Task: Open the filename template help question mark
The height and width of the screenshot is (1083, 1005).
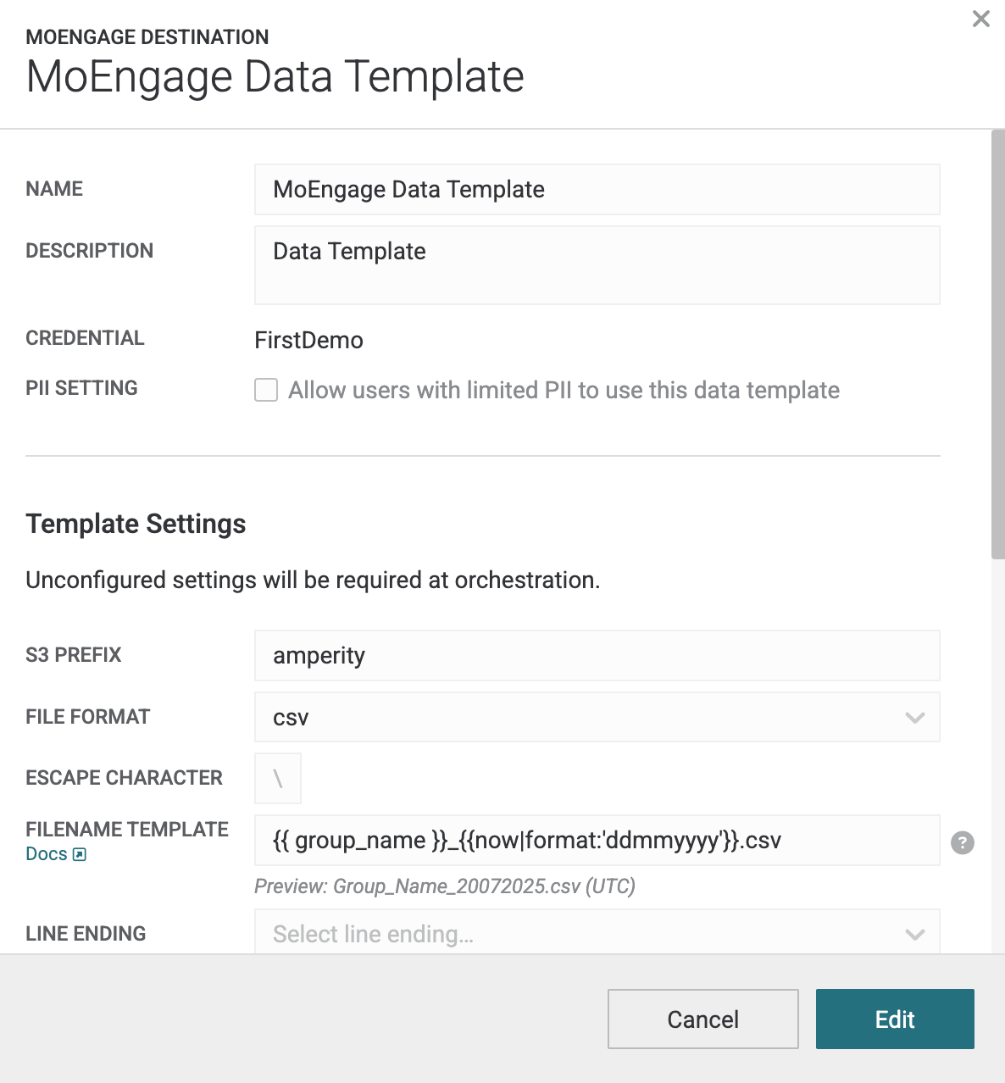Action: coord(963,842)
